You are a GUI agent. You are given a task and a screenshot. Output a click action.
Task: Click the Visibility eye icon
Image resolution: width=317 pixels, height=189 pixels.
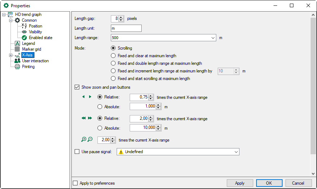click(x=24, y=32)
